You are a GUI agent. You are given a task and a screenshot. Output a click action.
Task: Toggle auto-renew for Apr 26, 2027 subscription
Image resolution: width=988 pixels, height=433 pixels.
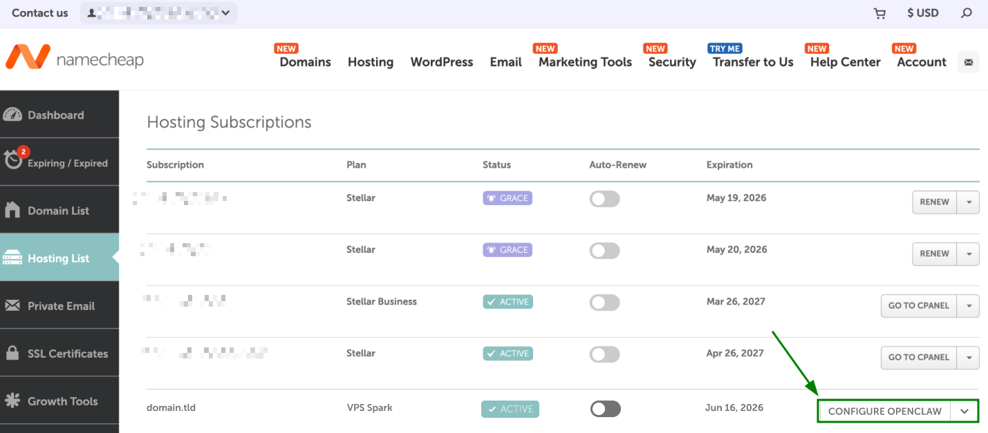click(x=604, y=354)
